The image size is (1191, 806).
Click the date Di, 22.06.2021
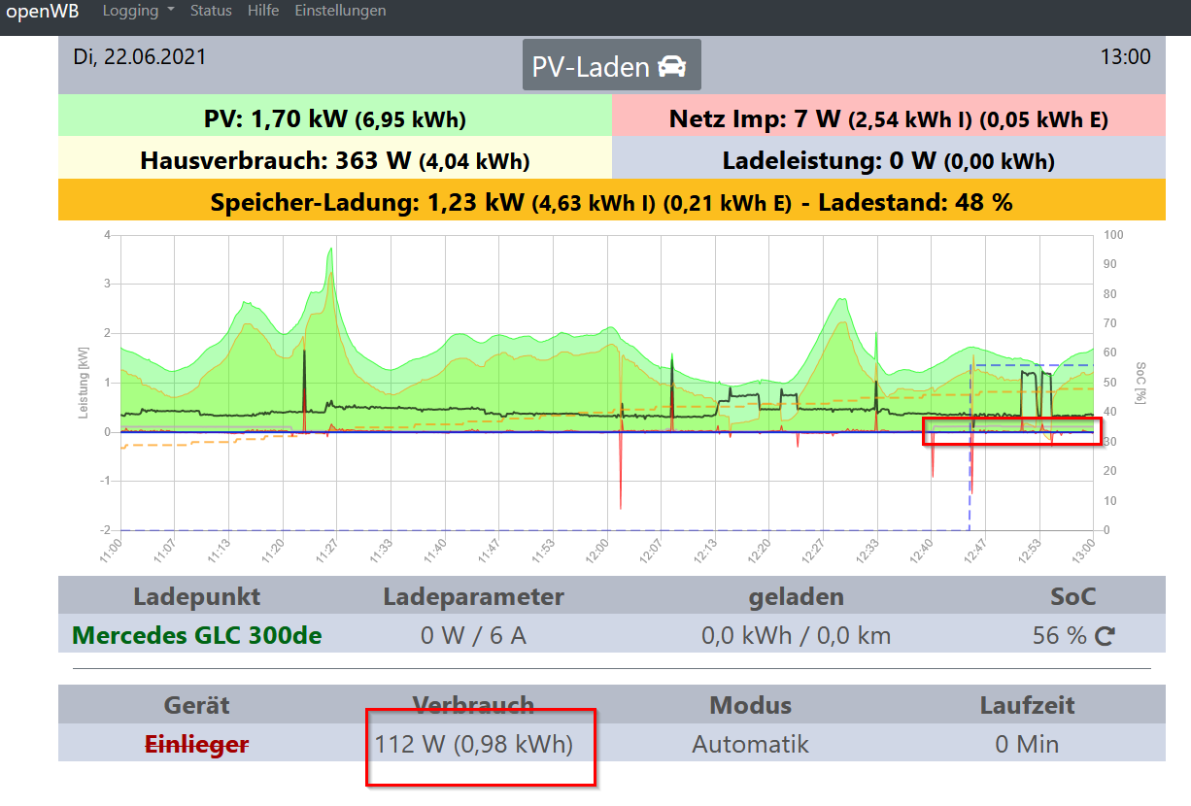pyautogui.click(x=140, y=56)
